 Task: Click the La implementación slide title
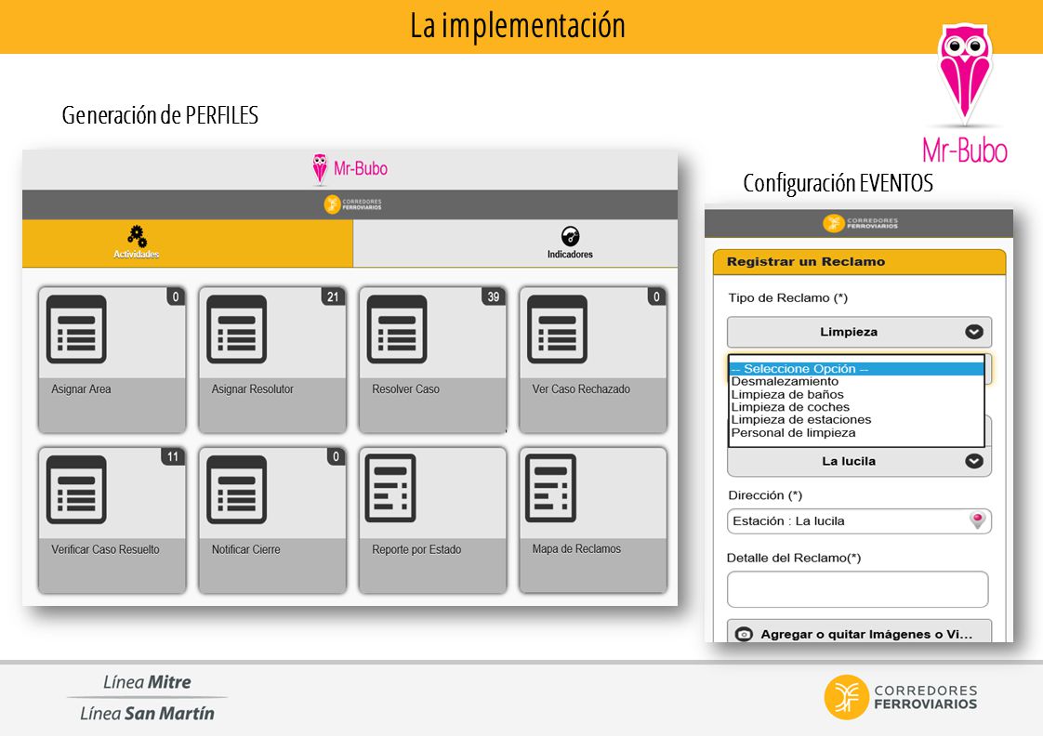[x=518, y=26]
